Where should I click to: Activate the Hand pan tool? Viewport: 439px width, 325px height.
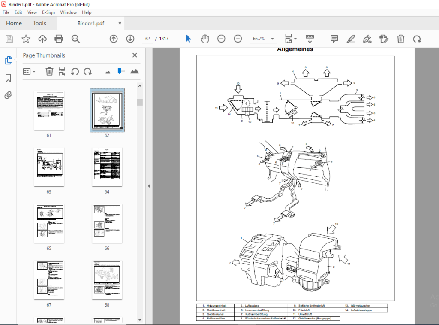(204, 39)
